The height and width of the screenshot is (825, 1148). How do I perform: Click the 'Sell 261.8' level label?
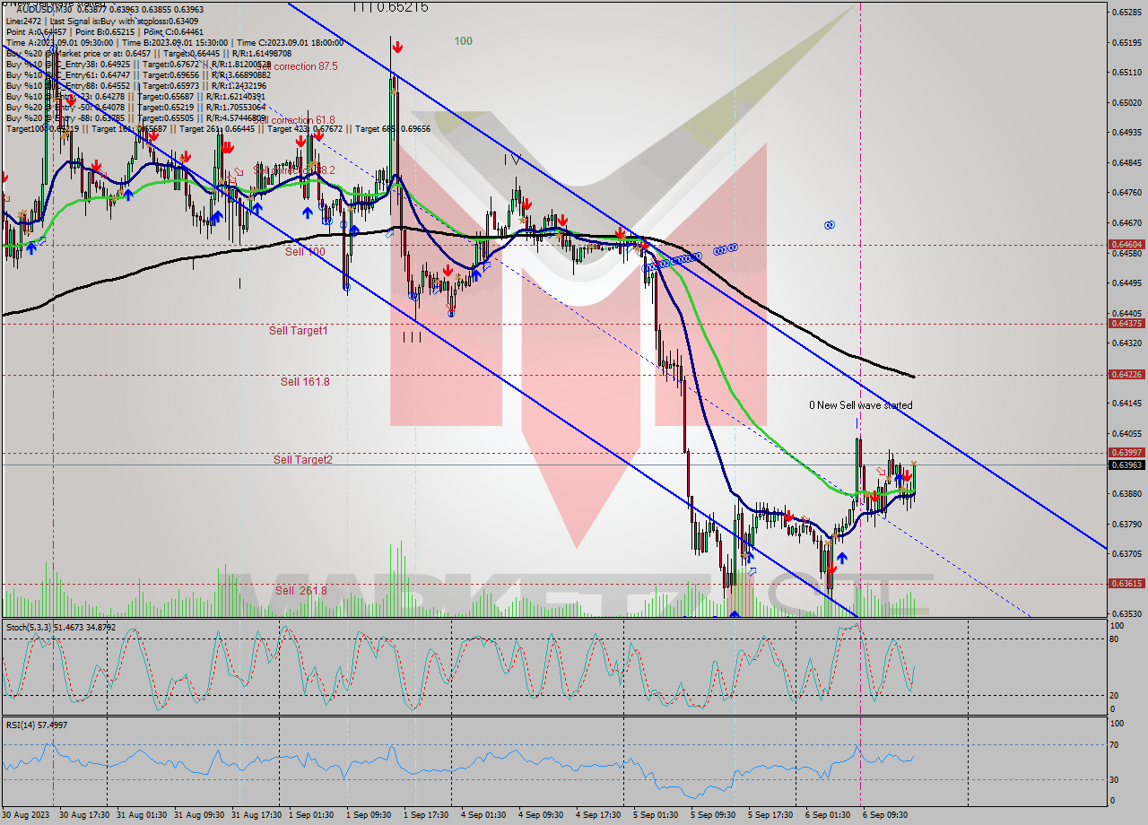pos(301,591)
